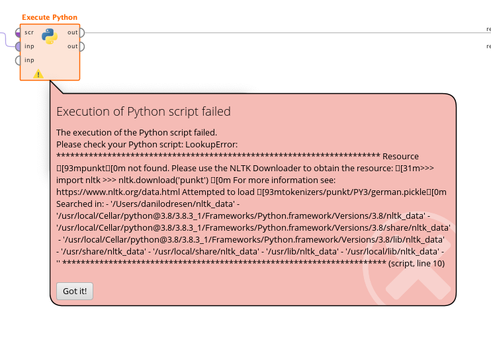Viewport: 491px width, 349px height.
Task: Select the connected upper inp port
Action: (18, 46)
